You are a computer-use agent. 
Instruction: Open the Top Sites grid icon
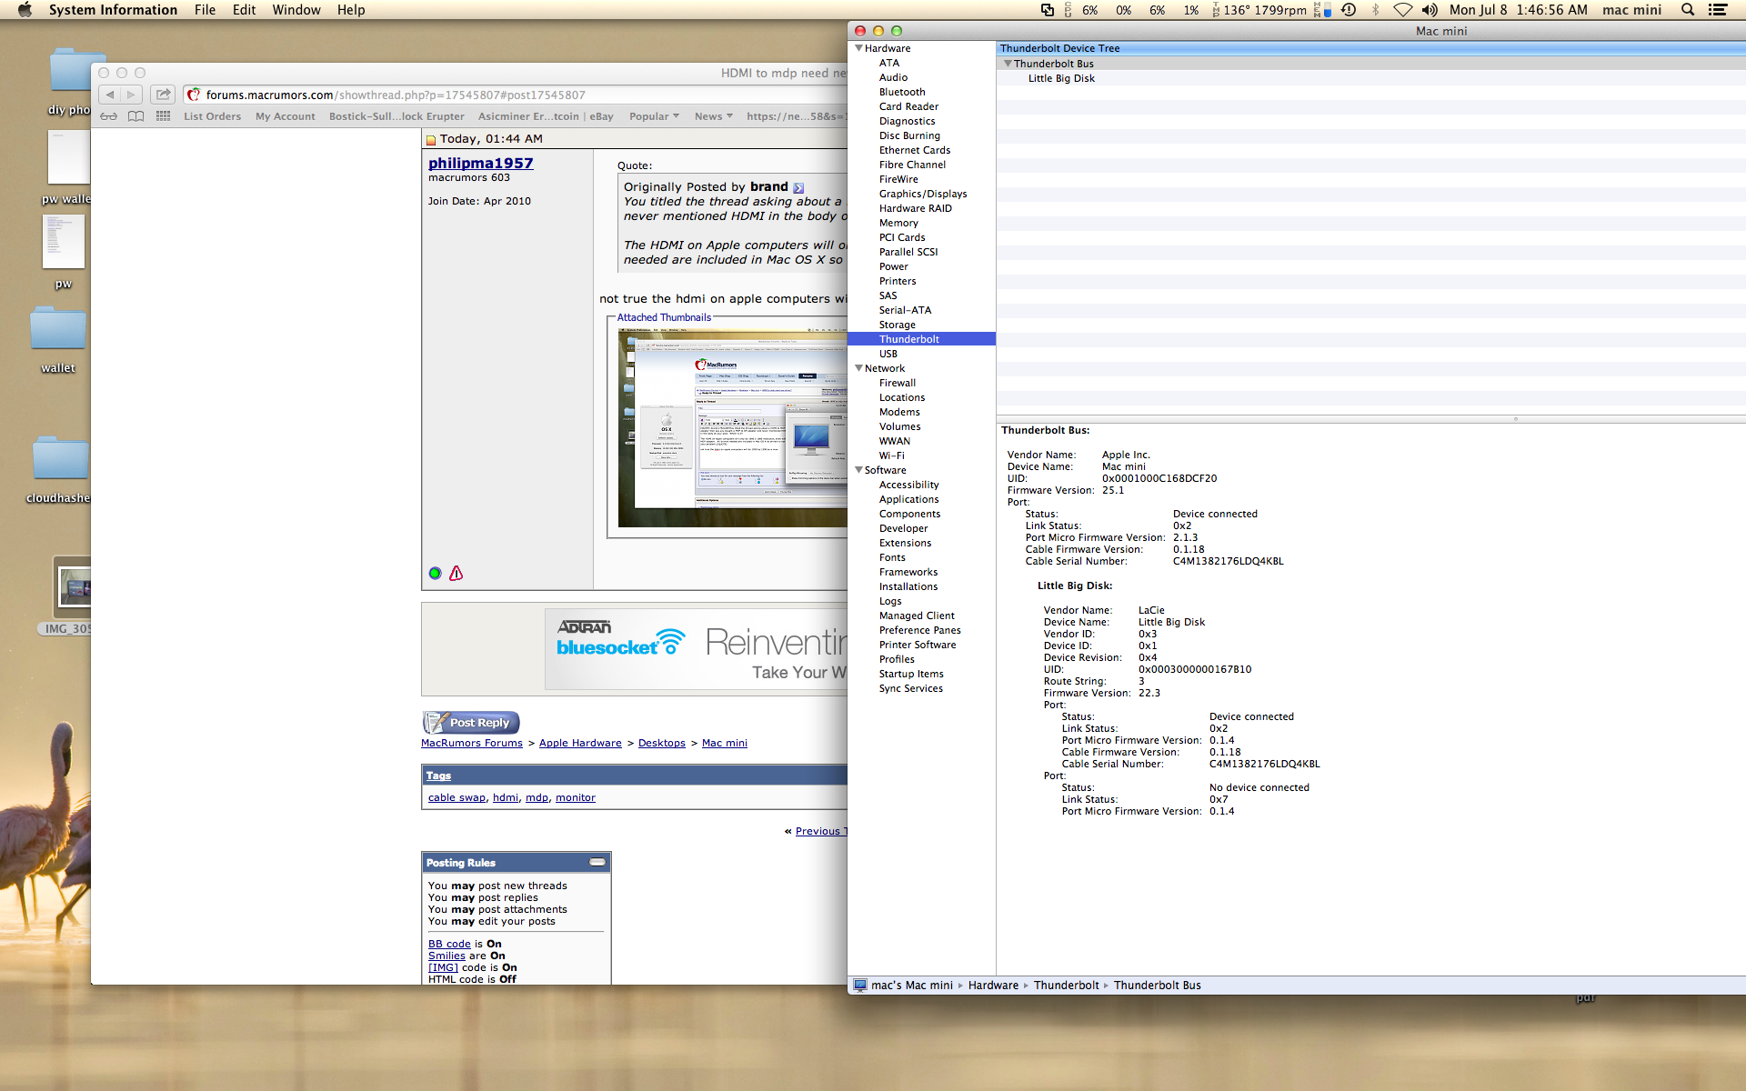(x=163, y=116)
